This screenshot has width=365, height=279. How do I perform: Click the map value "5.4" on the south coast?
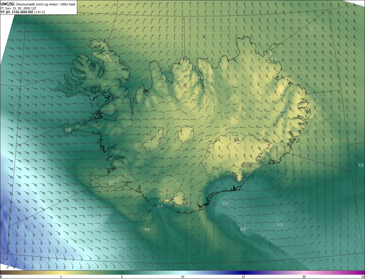[x=160, y=206]
